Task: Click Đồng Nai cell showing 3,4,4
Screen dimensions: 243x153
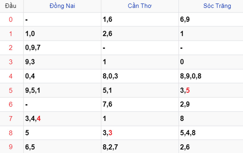Action: [62, 119]
